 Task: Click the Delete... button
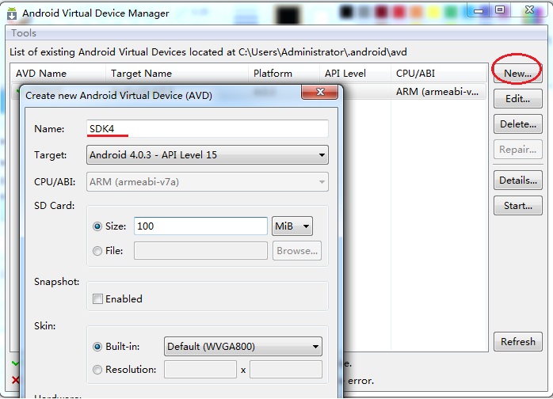pos(517,124)
